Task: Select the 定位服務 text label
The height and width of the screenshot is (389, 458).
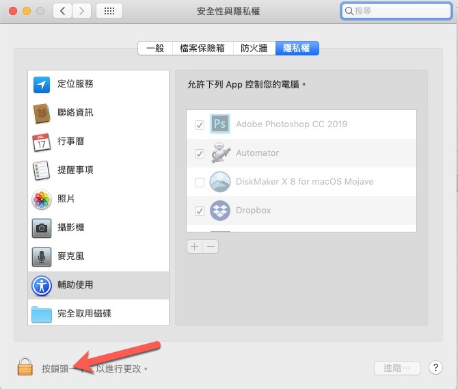Action: [x=75, y=84]
